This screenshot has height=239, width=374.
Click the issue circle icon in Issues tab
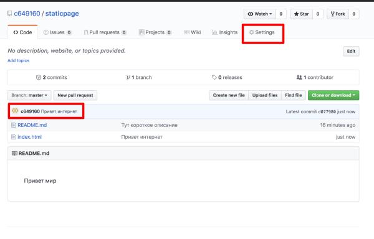[46, 32]
